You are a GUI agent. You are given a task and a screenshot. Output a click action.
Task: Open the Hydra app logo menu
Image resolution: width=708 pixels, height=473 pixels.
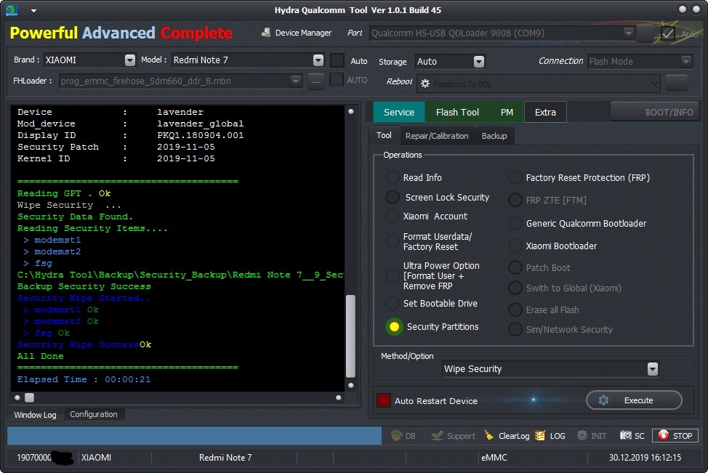coord(12,10)
